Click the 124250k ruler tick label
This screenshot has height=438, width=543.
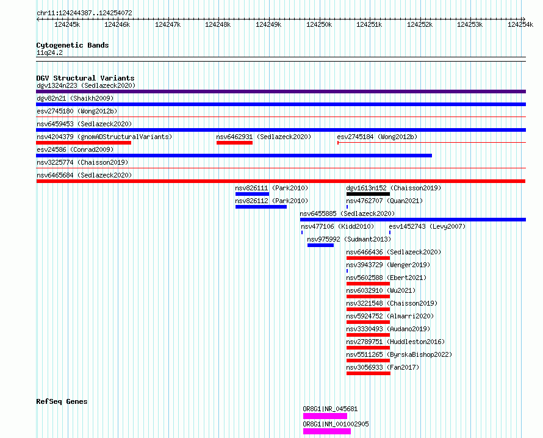click(319, 24)
